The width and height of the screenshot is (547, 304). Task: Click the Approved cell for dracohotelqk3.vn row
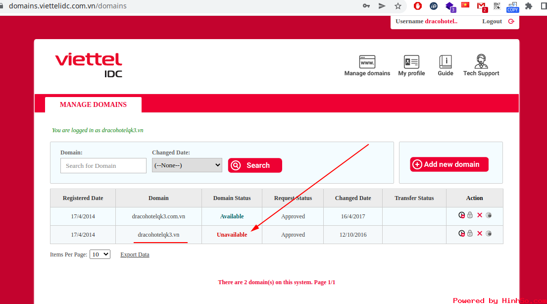point(293,235)
